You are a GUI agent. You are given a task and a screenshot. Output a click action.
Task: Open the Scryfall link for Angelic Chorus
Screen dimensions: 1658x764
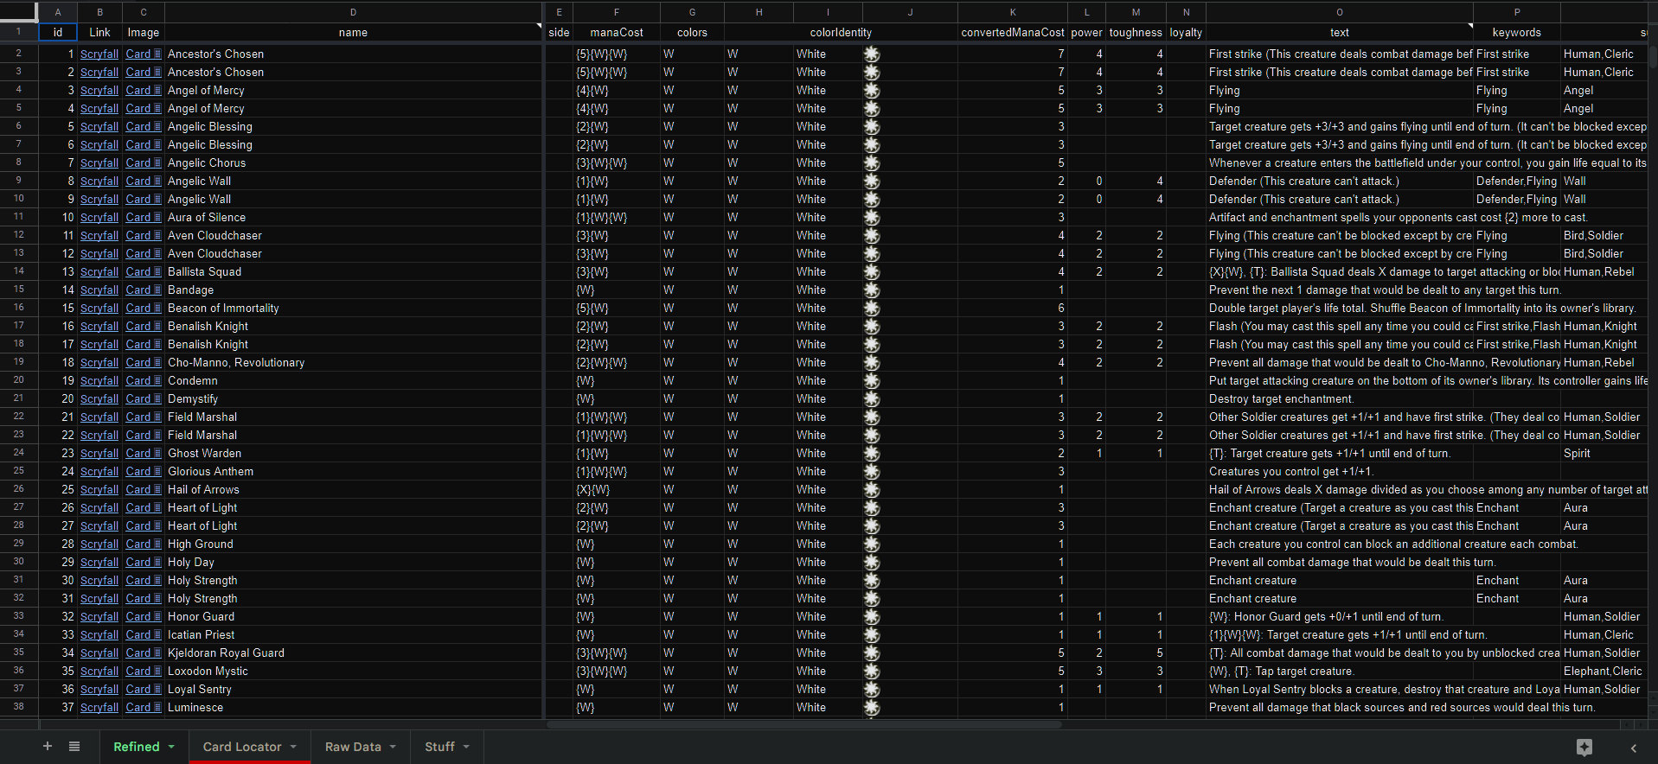[x=99, y=162]
